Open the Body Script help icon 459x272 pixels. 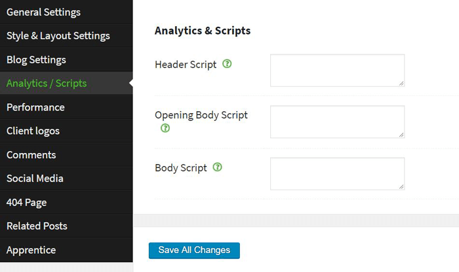tap(217, 167)
